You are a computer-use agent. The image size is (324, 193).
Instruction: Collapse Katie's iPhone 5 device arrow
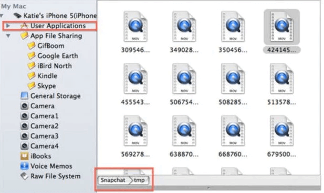point(2,16)
